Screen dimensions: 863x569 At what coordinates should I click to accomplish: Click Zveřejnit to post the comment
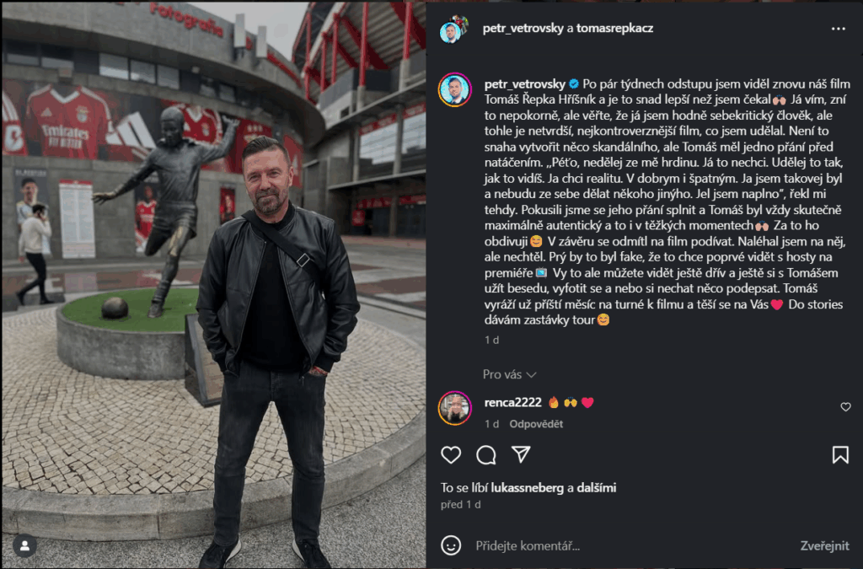(824, 545)
